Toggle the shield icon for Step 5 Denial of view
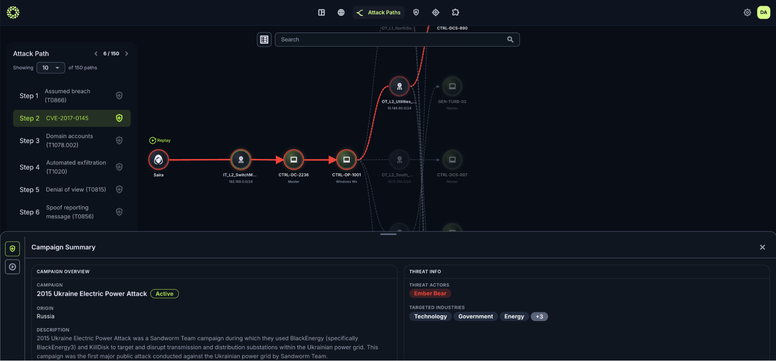The height and width of the screenshot is (361, 776). [x=119, y=189]
